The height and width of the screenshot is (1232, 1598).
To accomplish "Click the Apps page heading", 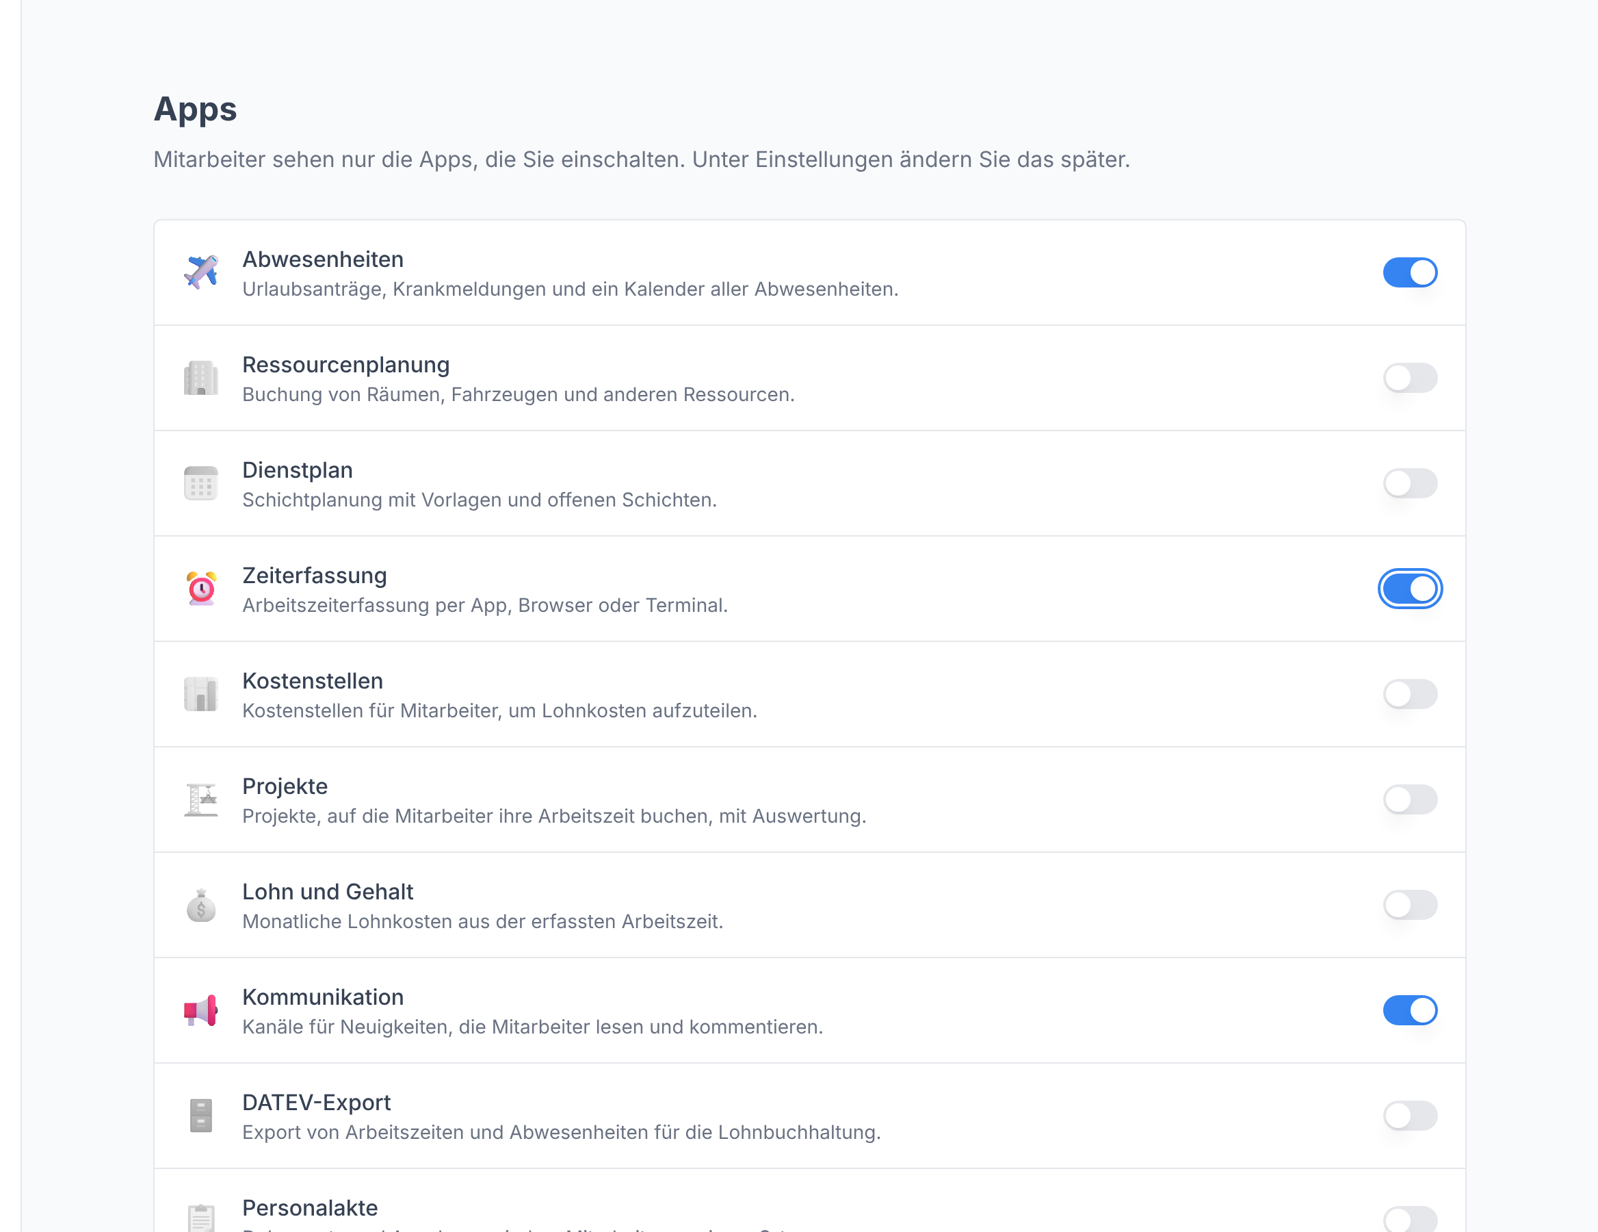I will pyautogui.click(x=195, y=110).
